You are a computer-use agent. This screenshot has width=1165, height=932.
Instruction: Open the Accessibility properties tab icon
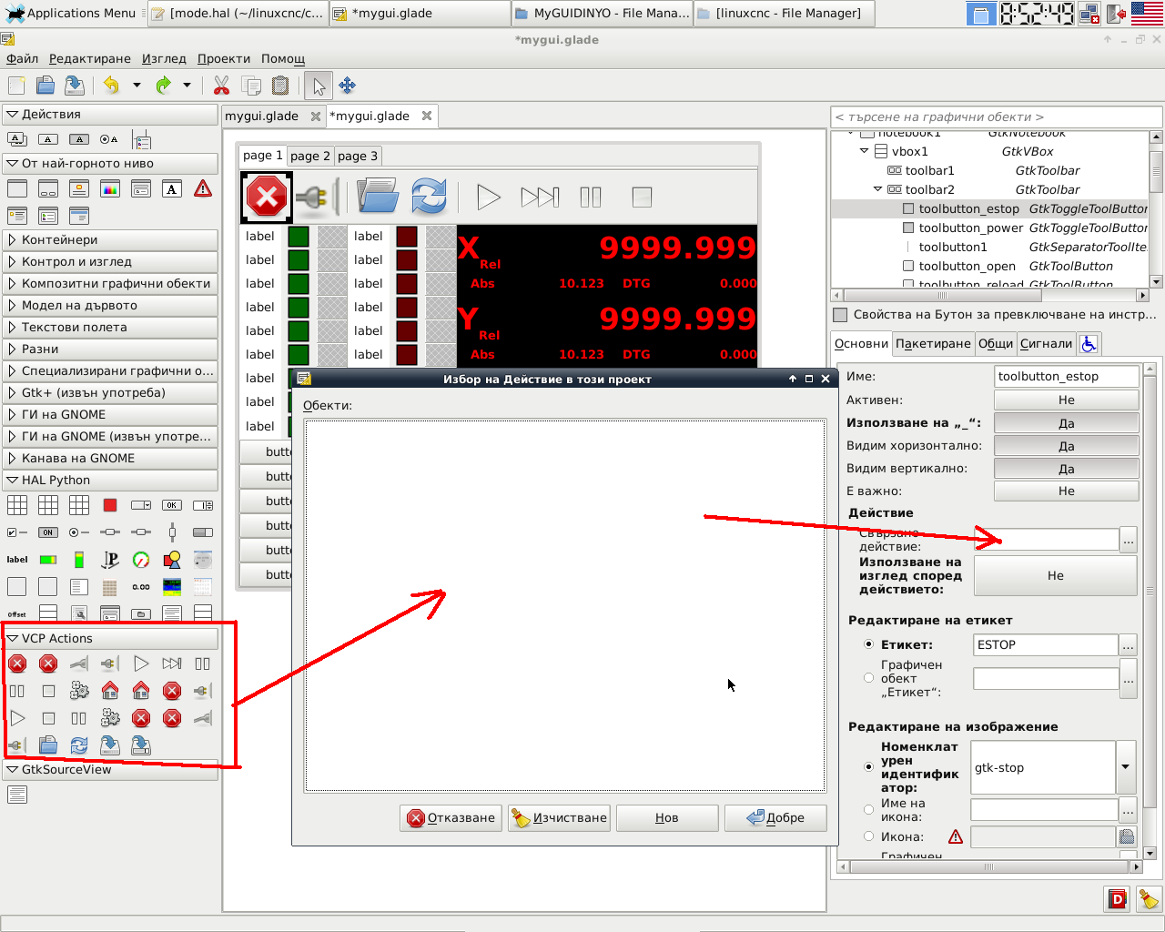(1089, 344)
